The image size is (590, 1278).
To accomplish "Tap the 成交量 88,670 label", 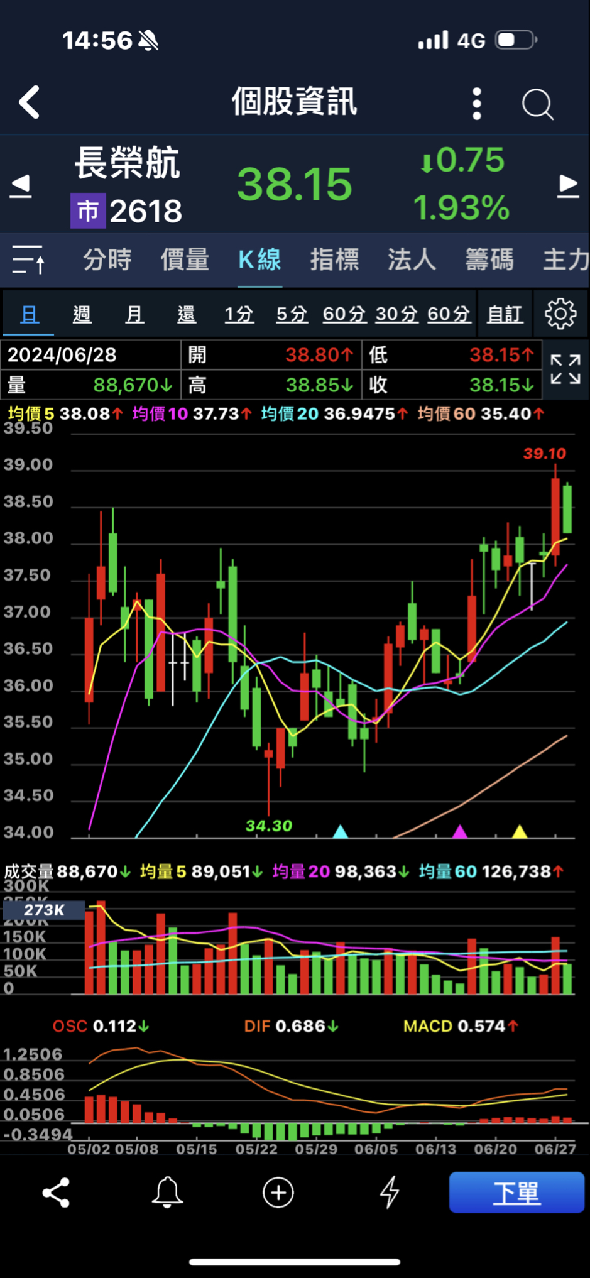I will pos(67,871).
